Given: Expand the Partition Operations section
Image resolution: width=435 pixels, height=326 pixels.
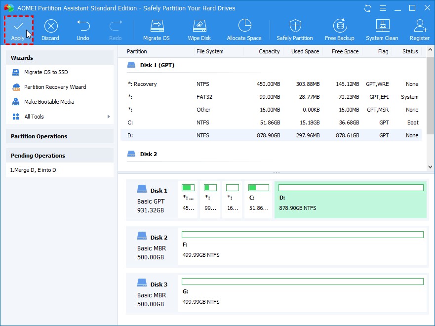Looking at the screenshot, I should pos(60,136).
